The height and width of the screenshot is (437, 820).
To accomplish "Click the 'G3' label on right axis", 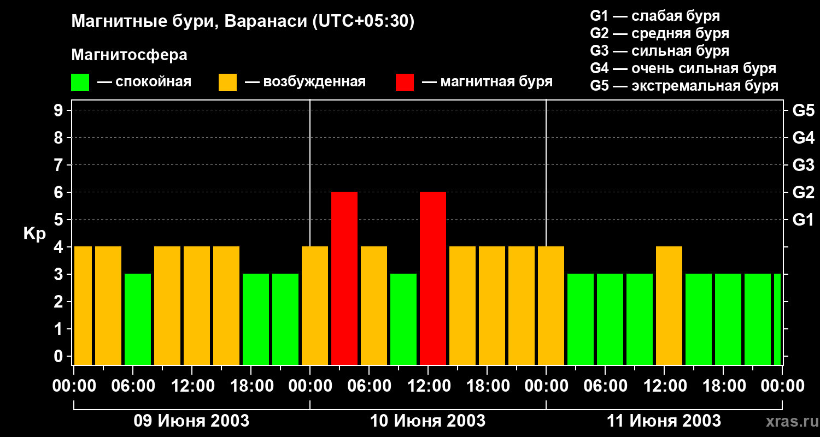I will pyautogui.click(x=803, y=165).
